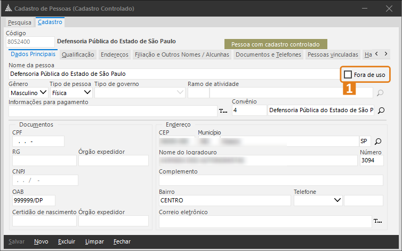Open the Qualificação tab
Viewport: 402px width, 251px height.
pyautogui.click(x=78, y=54)
